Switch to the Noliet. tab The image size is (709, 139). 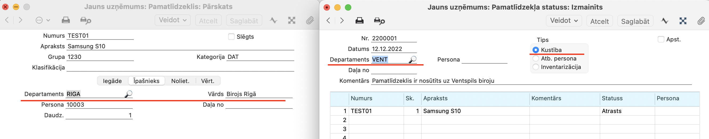180,81
